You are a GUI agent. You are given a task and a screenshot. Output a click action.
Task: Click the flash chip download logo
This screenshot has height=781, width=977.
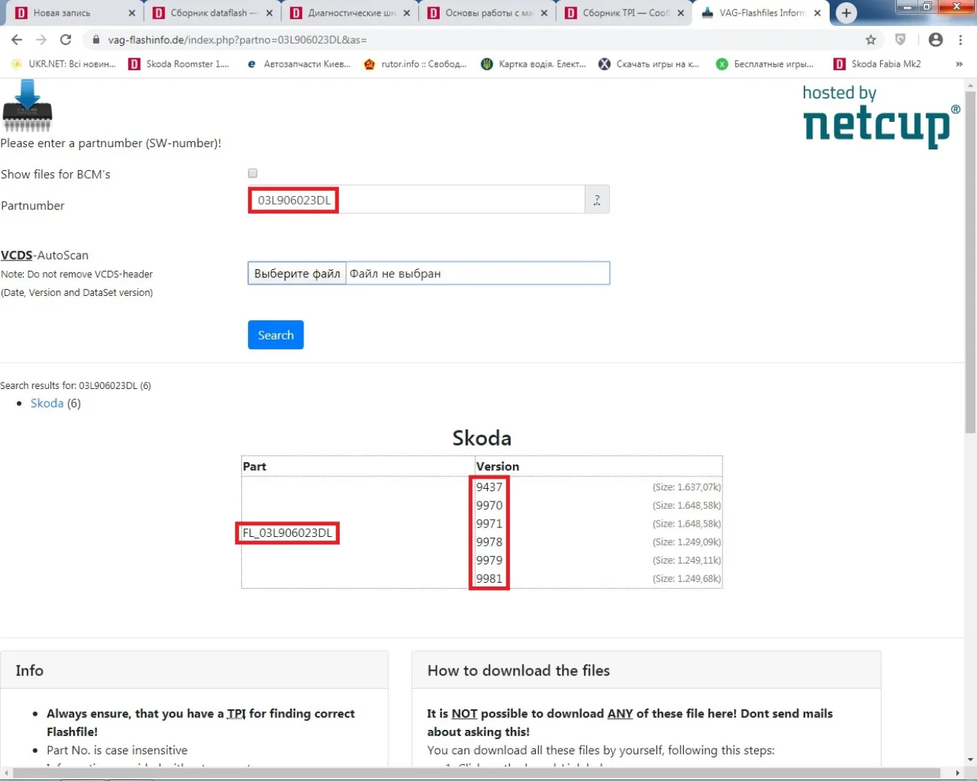(x=27, y=106)
